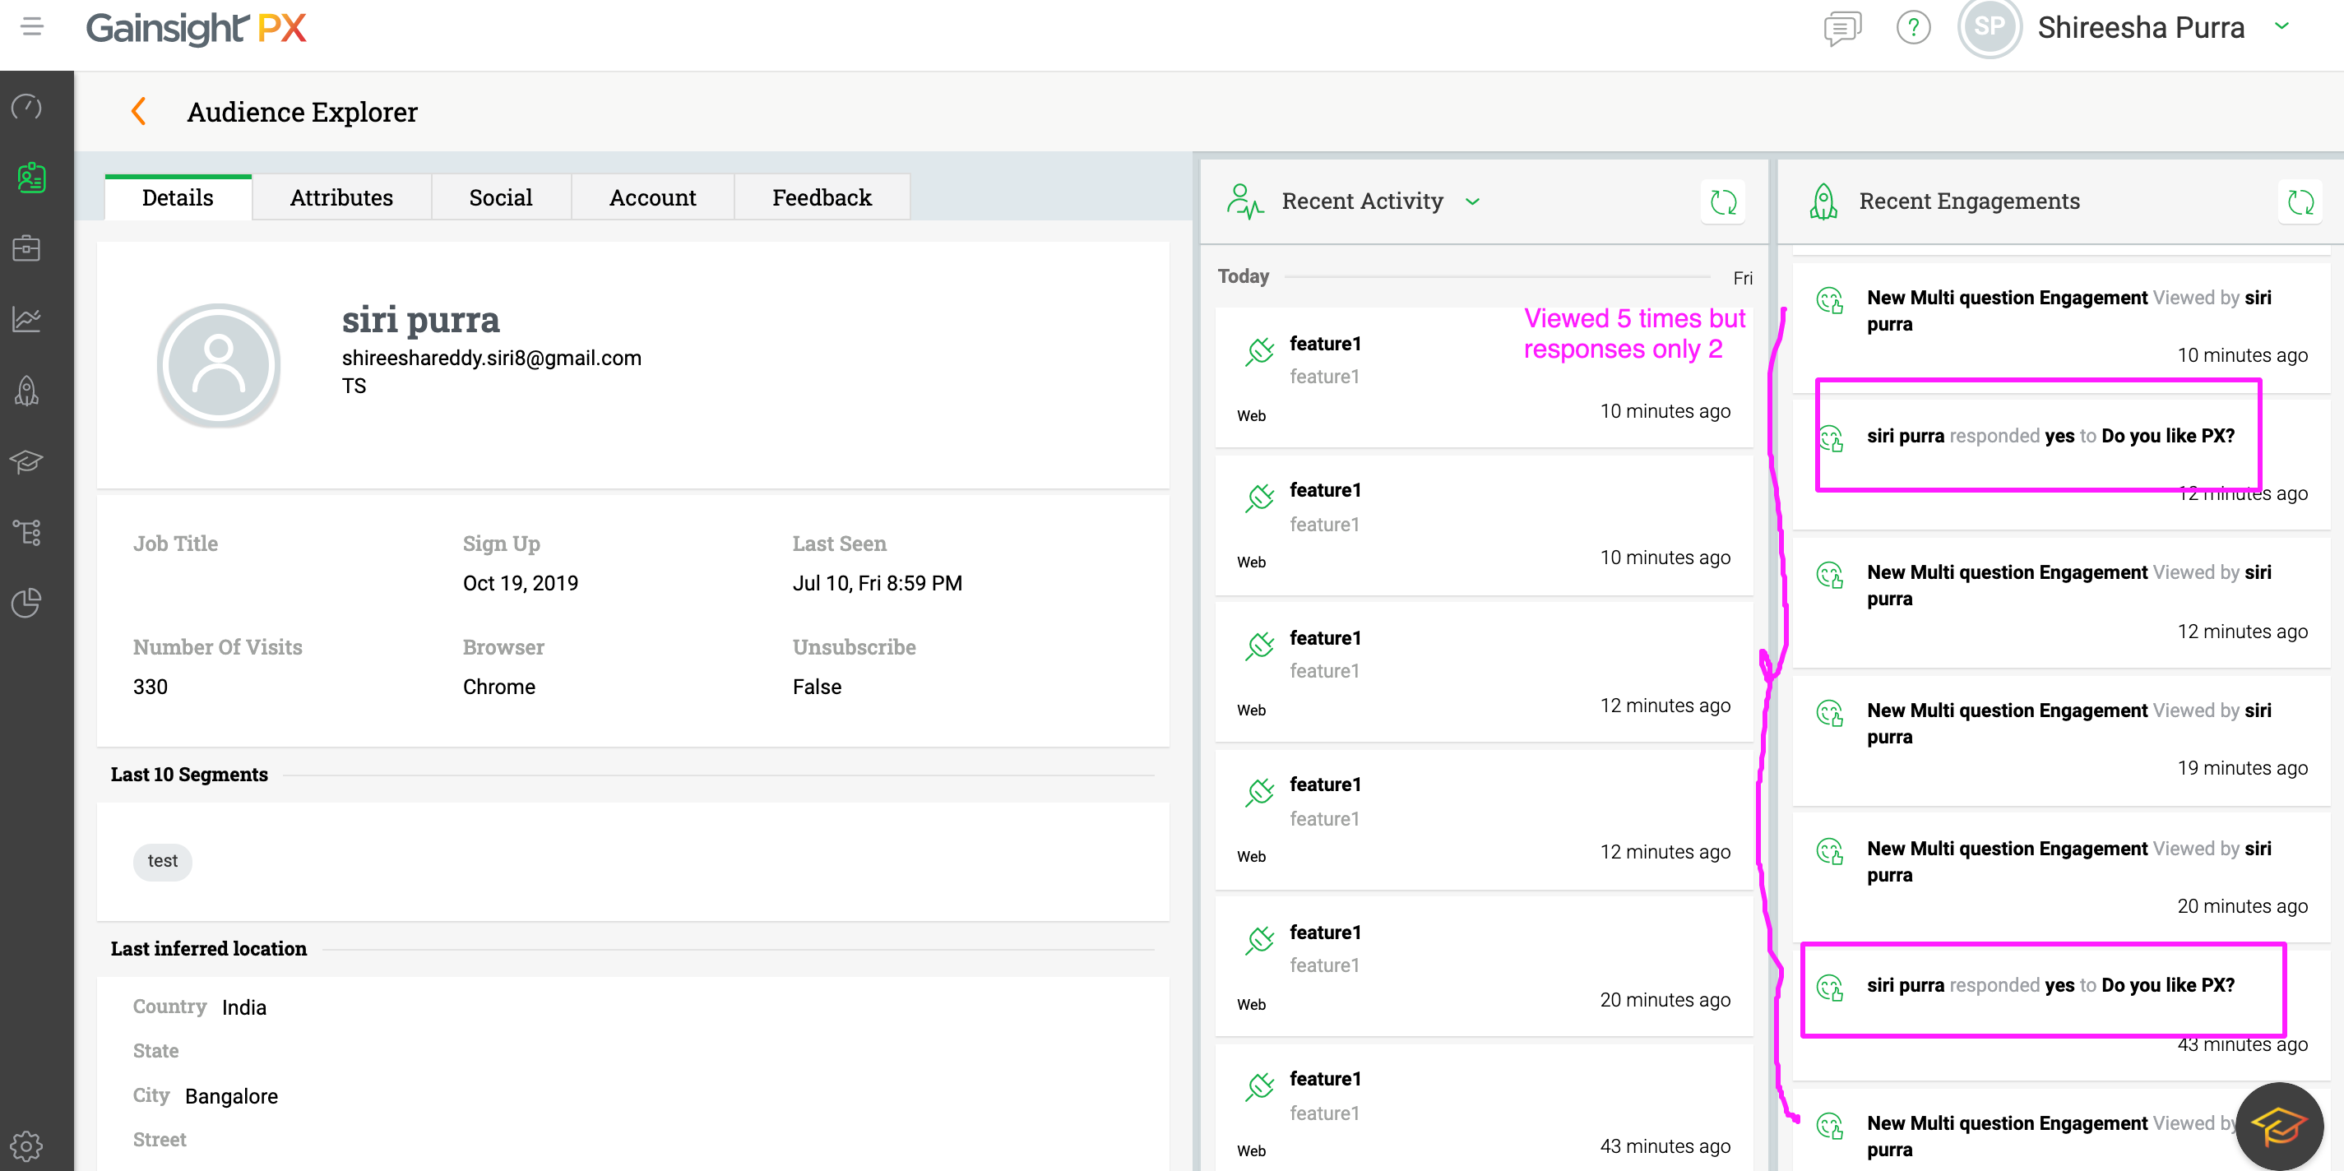
Task: Refresh the Recent Engagements panel
Action: [x=2300, y=202]
